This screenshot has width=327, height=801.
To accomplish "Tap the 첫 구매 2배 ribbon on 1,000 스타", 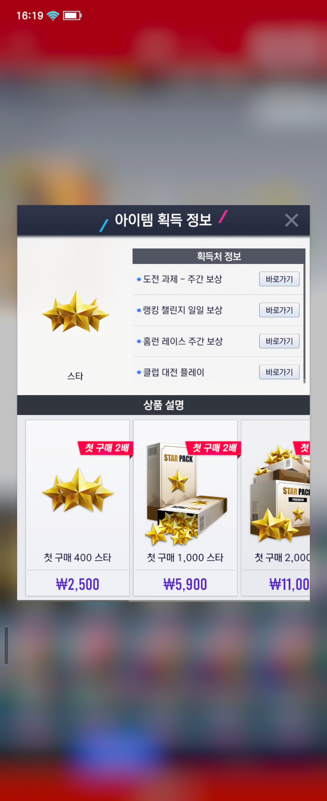I will pyautogui.click(x=213, y=448).
